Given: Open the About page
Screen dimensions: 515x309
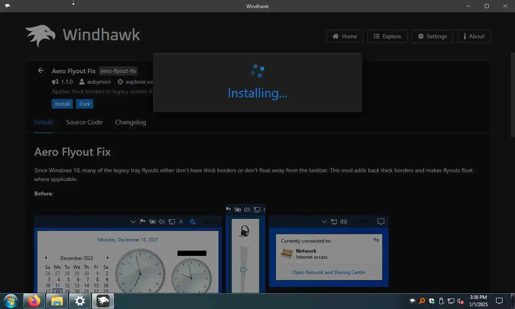Looking at the screenshot, I should (474, 36).
